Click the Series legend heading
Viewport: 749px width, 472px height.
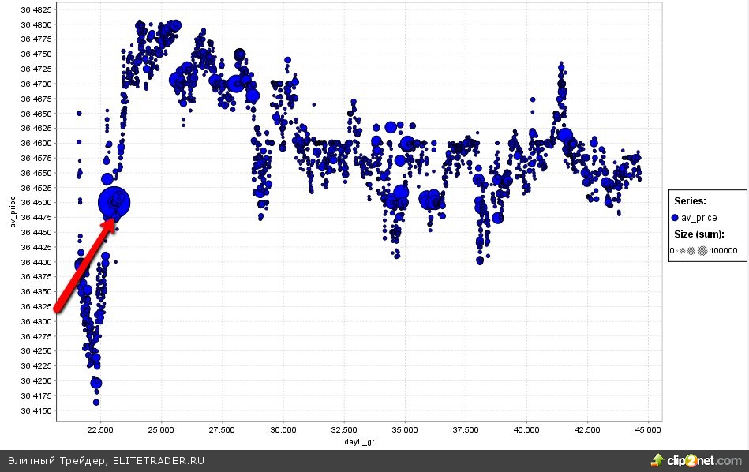click(689, 201)
